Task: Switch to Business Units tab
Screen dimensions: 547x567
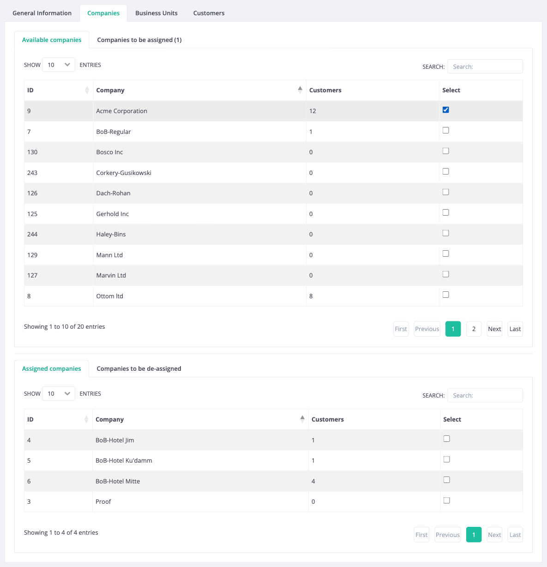Action: pos(156,13)
